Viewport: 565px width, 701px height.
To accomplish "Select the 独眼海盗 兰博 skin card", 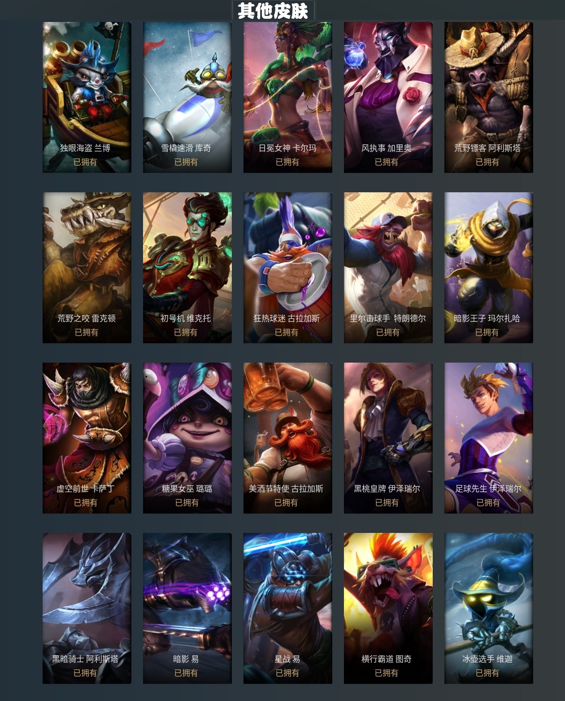I will 87,97.
